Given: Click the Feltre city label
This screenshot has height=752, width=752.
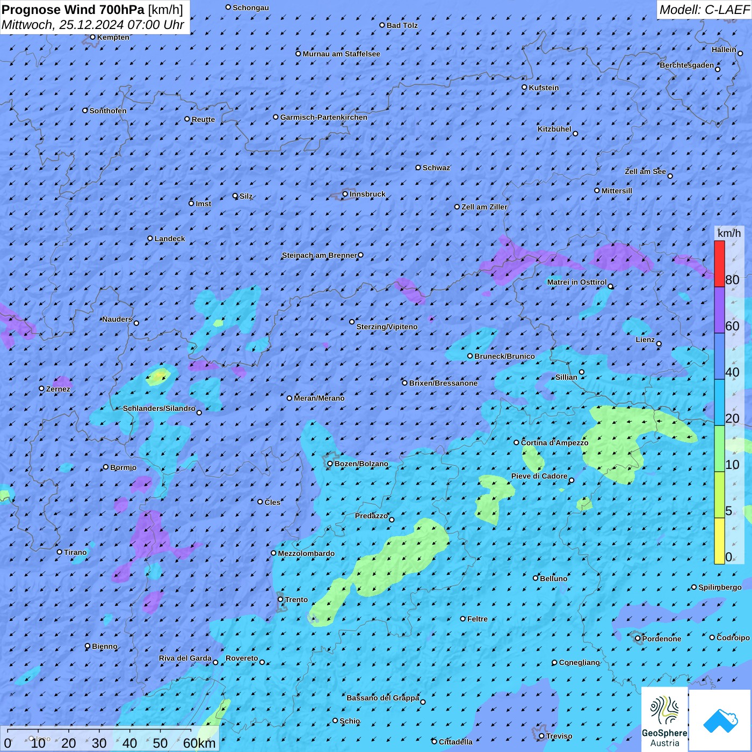Looking at the screenshot, I should pyautogui.click(x=478, y=619).
